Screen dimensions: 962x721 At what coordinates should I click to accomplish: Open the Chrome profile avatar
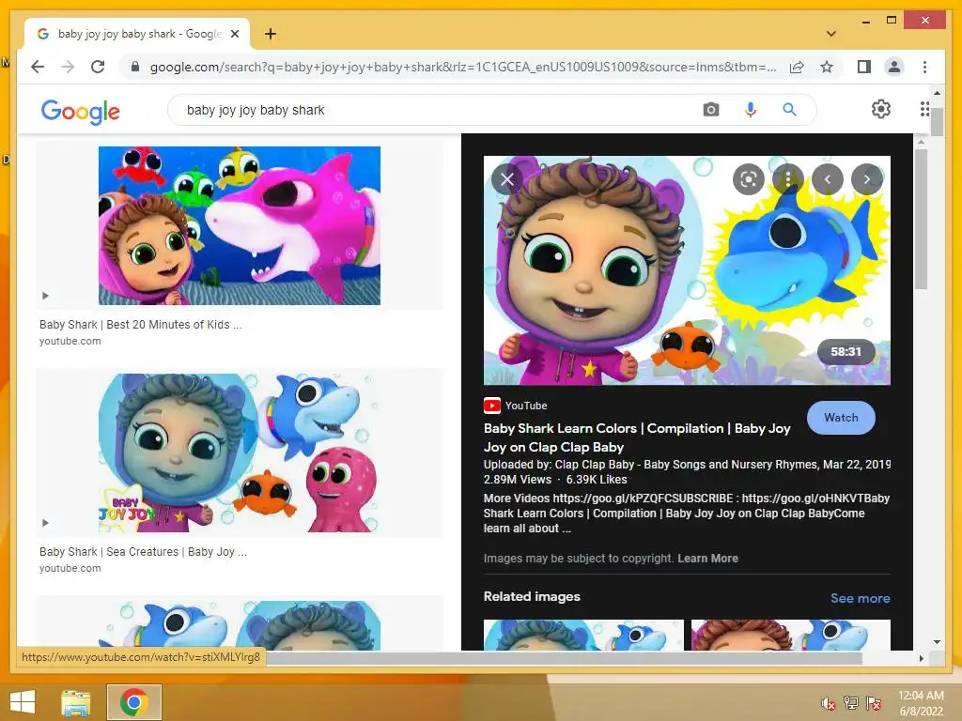click(894, 67)
